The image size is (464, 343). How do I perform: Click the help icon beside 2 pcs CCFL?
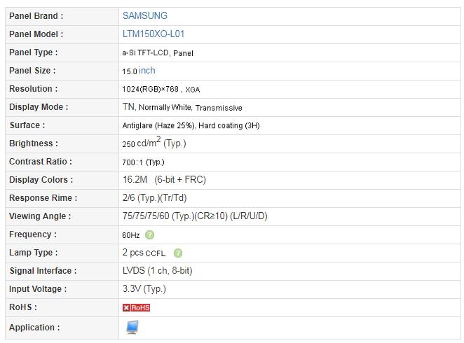click(178, 253)
